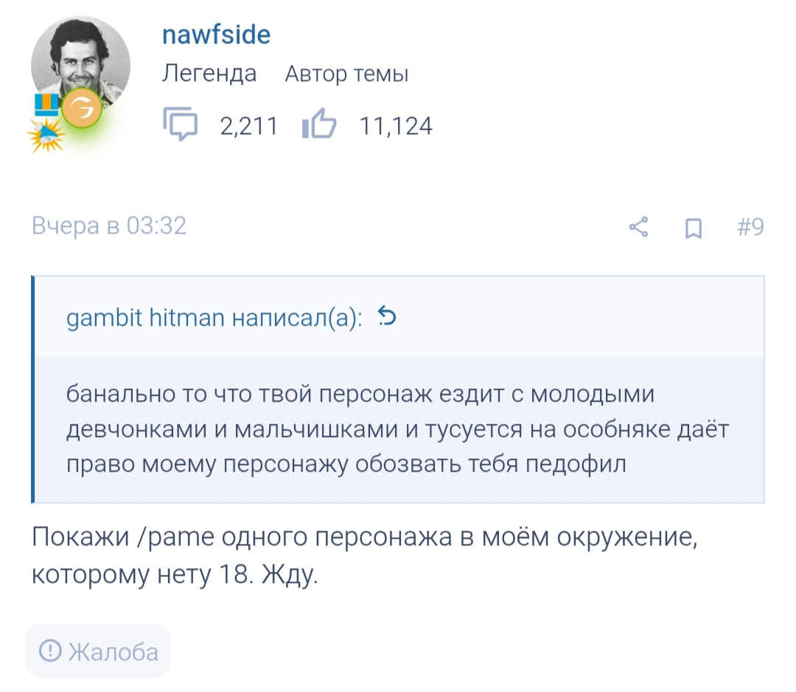Image resolution: width=796 pixels, height=692 pixels.
Task: Click the Легенда user title
Action: point(209,74)
